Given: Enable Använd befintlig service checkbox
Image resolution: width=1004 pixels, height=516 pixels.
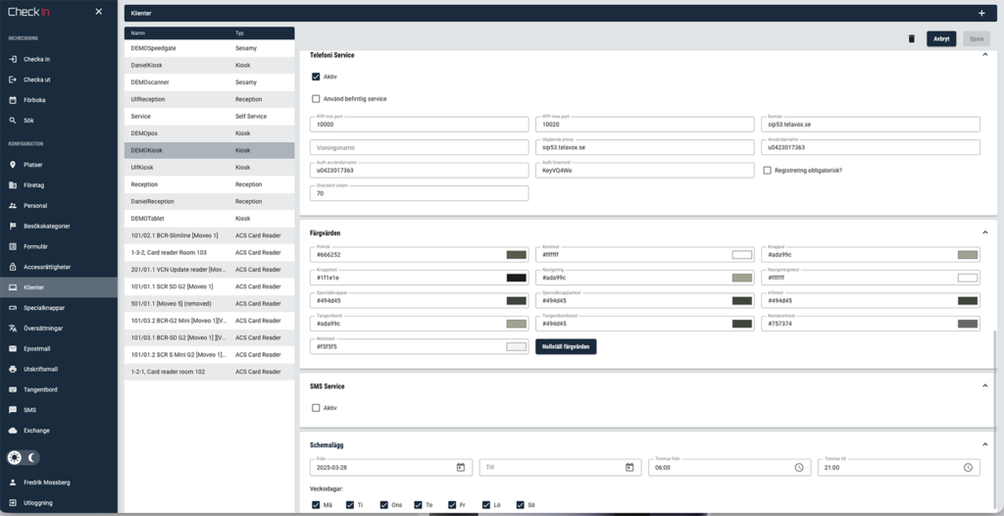Looking at the screenshot, I should 316,99.
